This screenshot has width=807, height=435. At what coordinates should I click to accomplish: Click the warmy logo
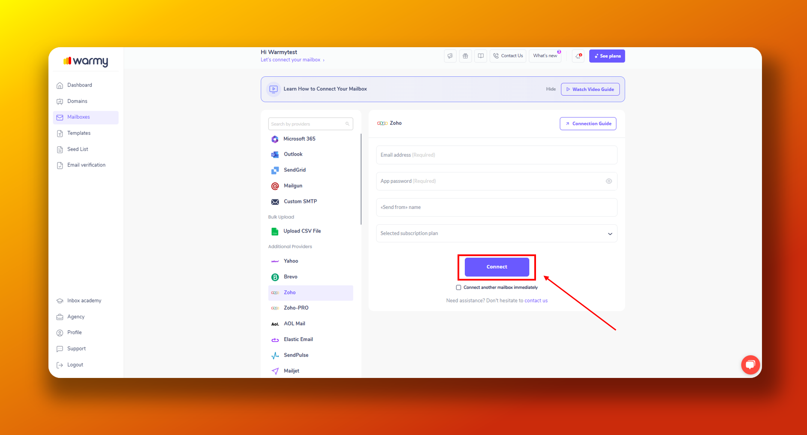(86, 61)
